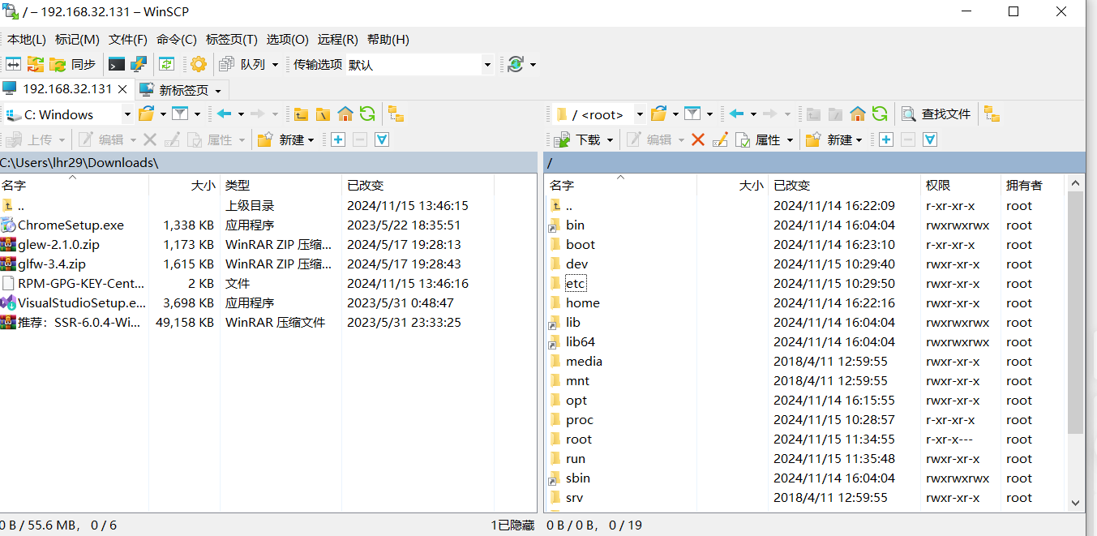Open session in PuTTY icon
Screen dimensions: 1097x536
tap(139, 64)
